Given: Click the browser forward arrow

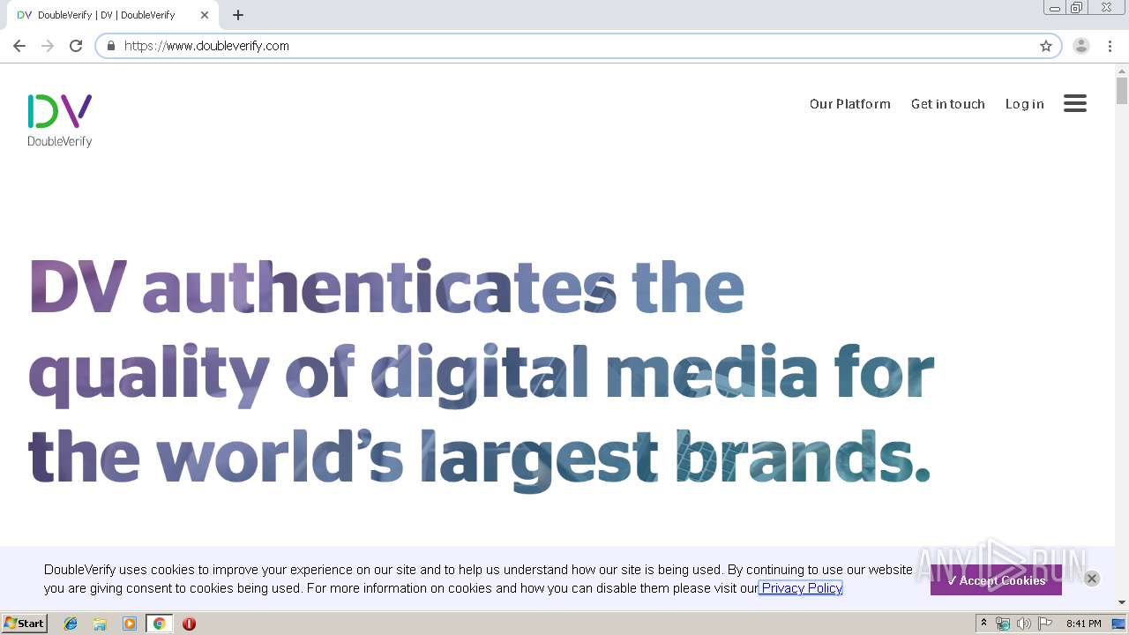Looking at the screenshot, I should [x=48, y=46].
